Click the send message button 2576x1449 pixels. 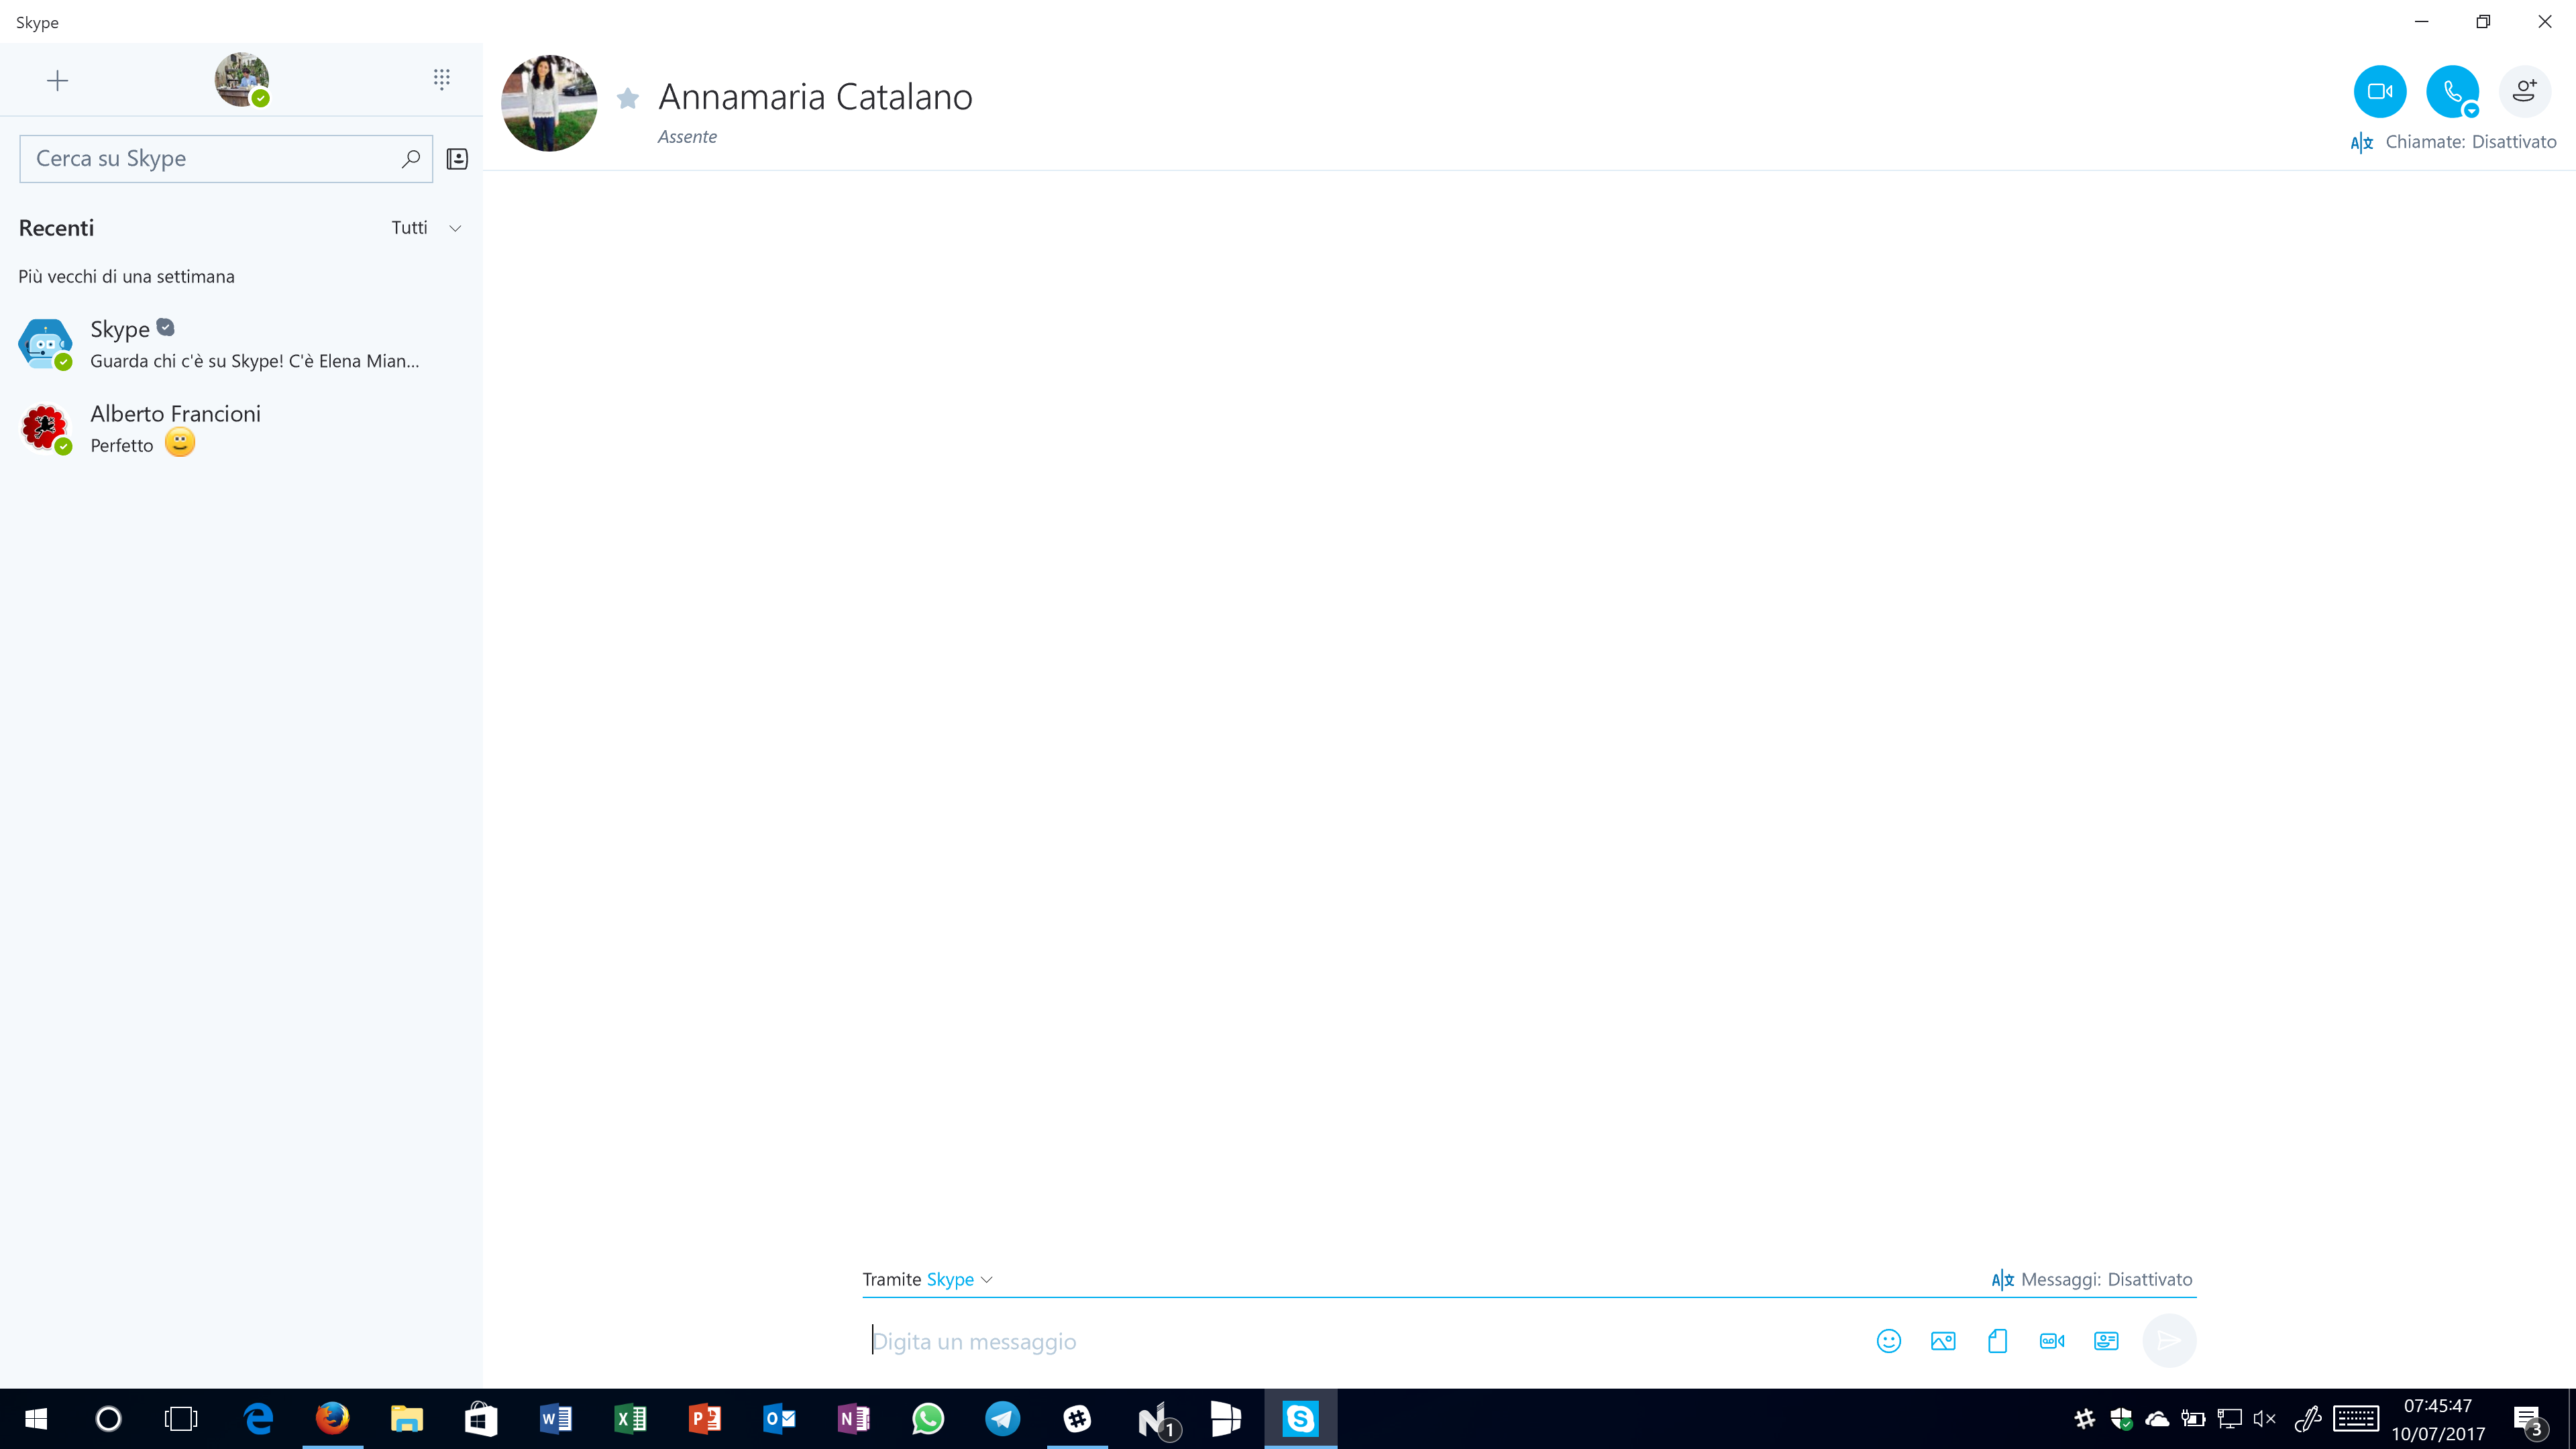[2168, 1340]
